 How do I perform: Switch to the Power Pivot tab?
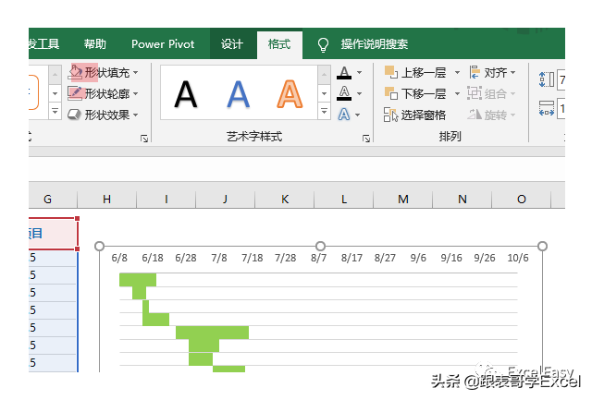(x=163, y=44)
